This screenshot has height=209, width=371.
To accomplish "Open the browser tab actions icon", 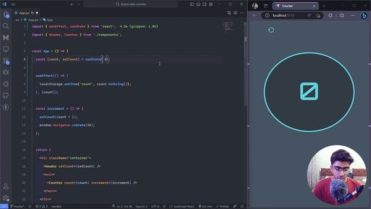I will point(266,6).
